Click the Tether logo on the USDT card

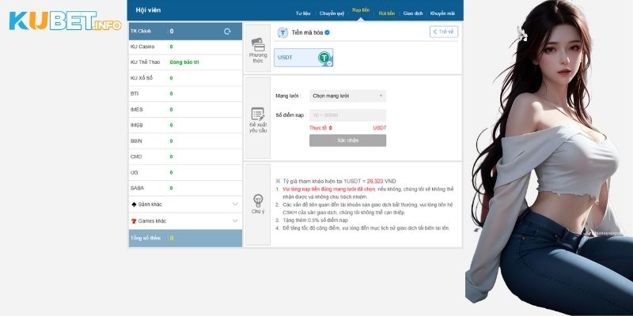pyautogui.click(x=324, y=57)
